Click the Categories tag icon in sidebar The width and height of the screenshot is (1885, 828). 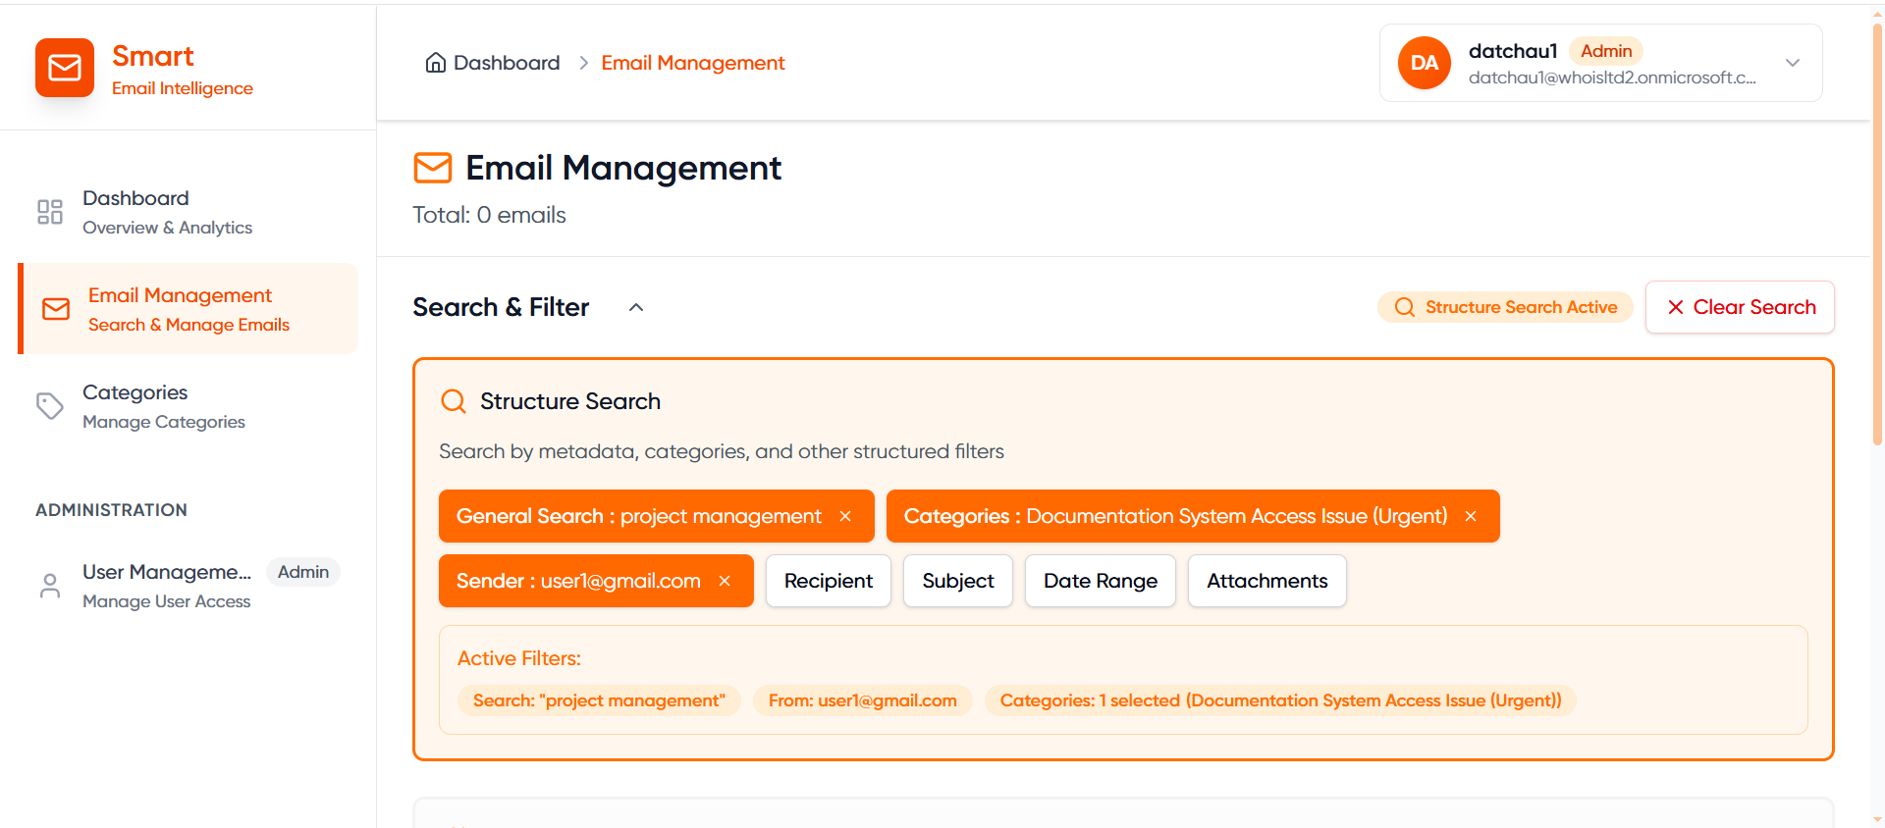50,406
